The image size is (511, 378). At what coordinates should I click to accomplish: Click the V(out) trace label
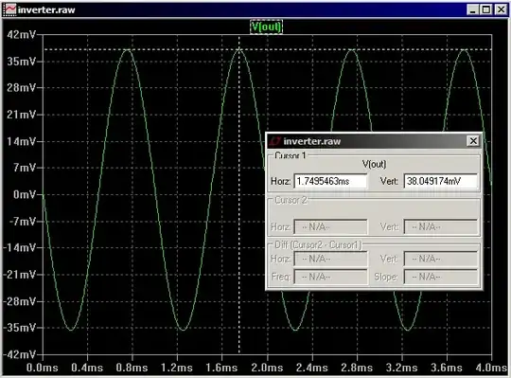click(x=266, y=27)
